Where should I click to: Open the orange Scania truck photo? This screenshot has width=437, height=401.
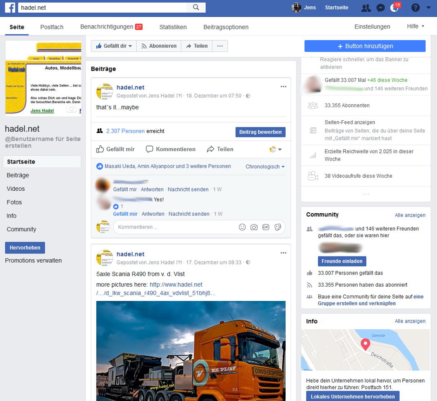click(191, 351)
